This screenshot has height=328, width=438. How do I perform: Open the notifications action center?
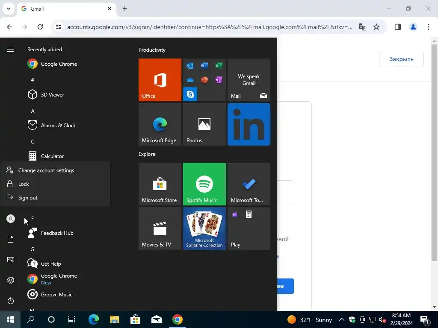coord(424,319)
